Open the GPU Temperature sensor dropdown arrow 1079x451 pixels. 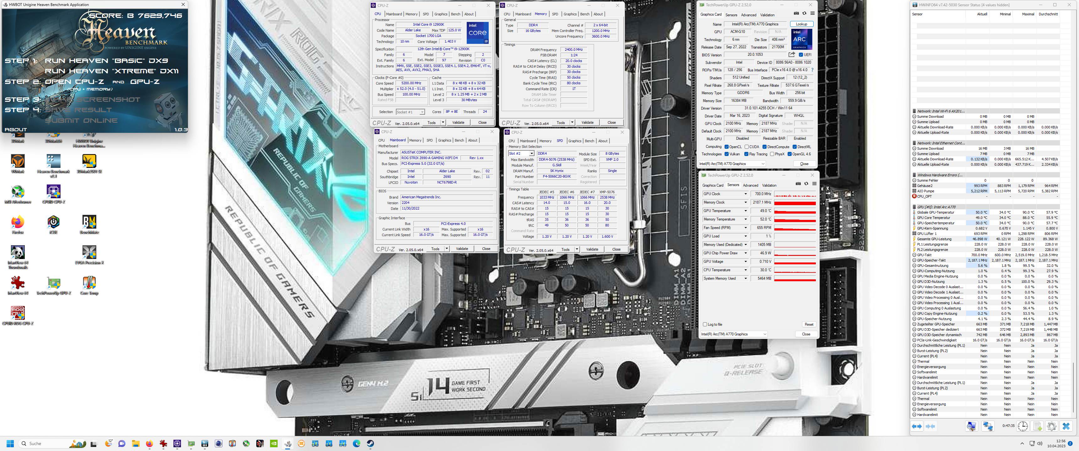click(746, 211)
